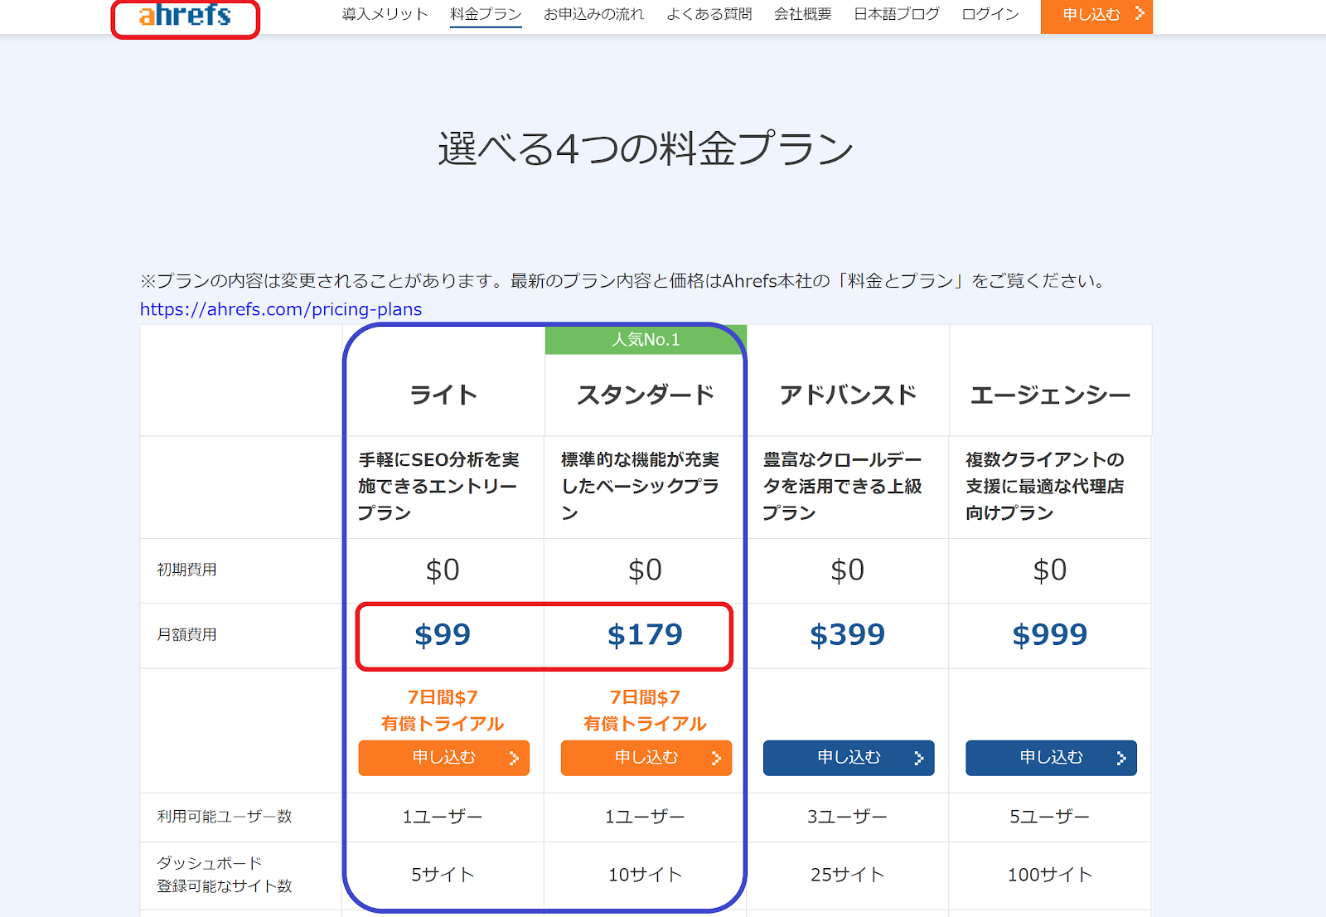Click 申し込む under アドバンスド plan
1326x917 pixels.
(x=849, y=758)
